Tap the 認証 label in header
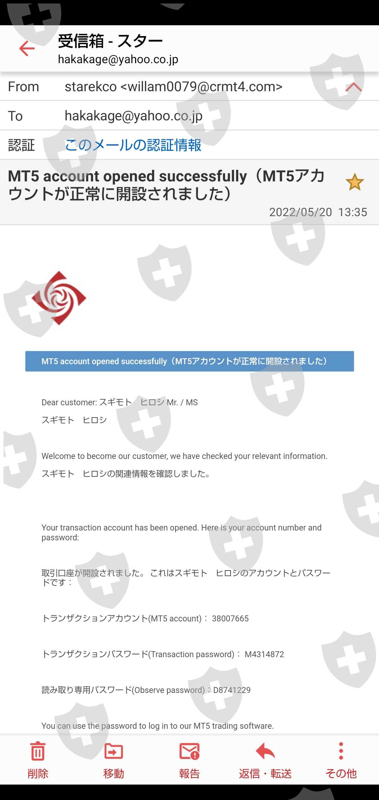The width and height of the screenshot is (379, 800). pyautogui.click(x=21, y=145)
